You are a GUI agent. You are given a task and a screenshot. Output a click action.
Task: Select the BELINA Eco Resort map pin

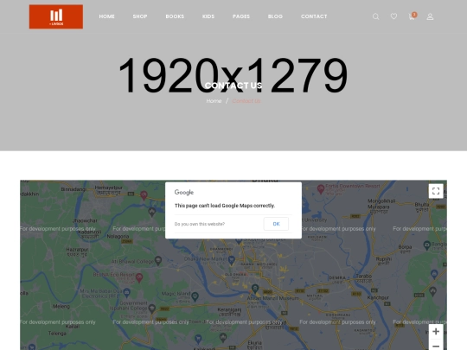[139, 277]
